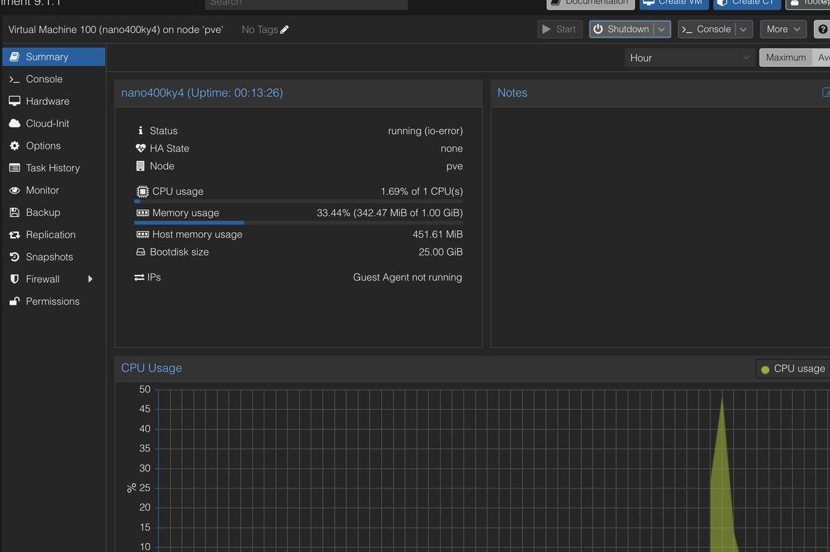
Task: Click the Create VM button
Action: (674, 2)
